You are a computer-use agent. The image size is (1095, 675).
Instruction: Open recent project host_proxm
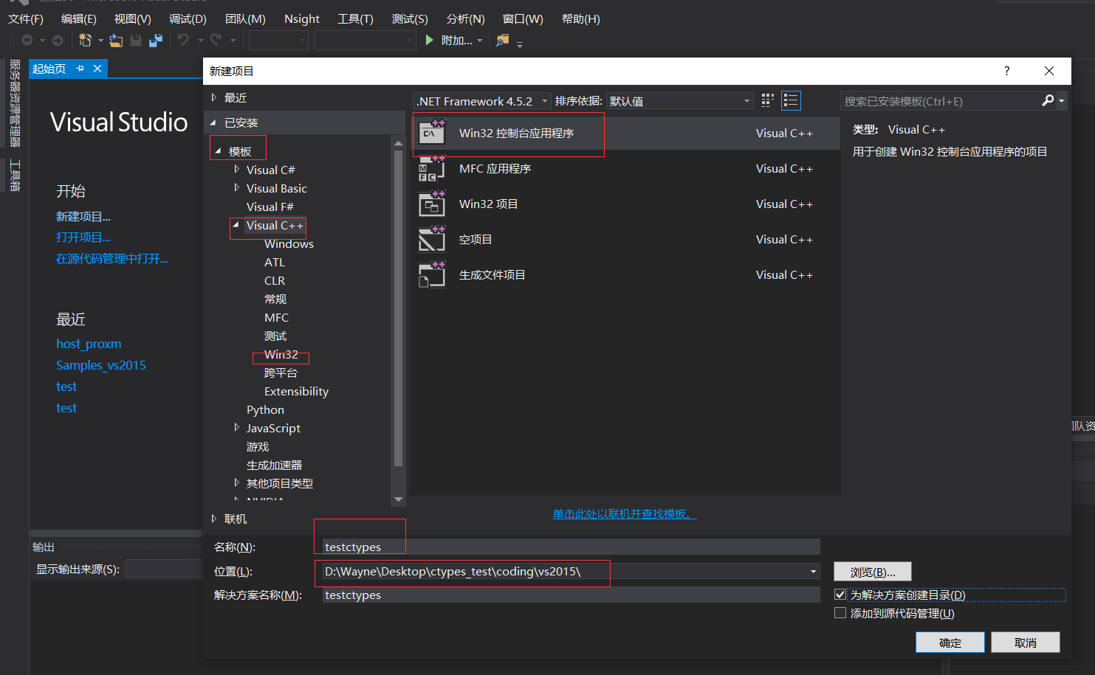pos(89,344)
